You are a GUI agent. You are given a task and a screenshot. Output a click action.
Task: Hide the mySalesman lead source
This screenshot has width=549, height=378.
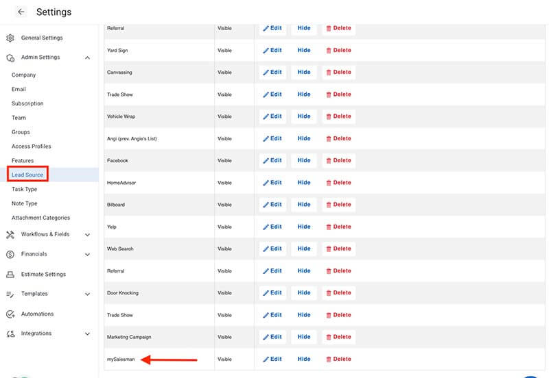click(304, 359)
